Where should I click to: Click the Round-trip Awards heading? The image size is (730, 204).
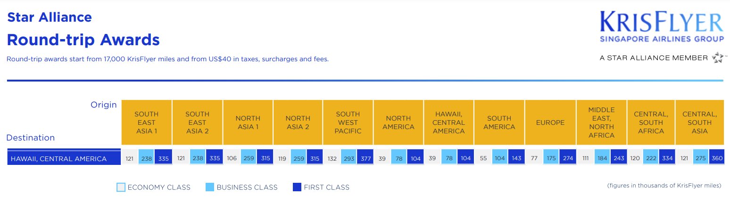[x=83, y=40]
